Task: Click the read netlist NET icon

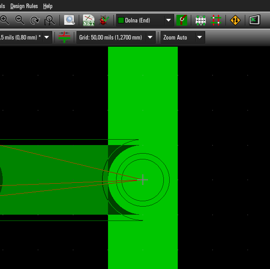Action: (89, 20)
